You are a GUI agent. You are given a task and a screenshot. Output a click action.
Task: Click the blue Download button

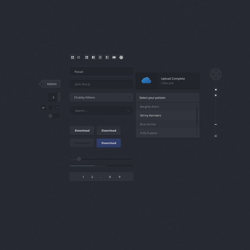pos(109,143)
